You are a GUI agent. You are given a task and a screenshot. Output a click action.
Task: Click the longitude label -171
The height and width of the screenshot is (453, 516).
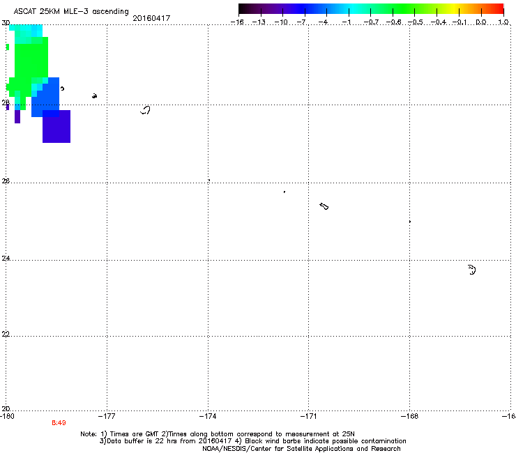click(x=309, y=416)
